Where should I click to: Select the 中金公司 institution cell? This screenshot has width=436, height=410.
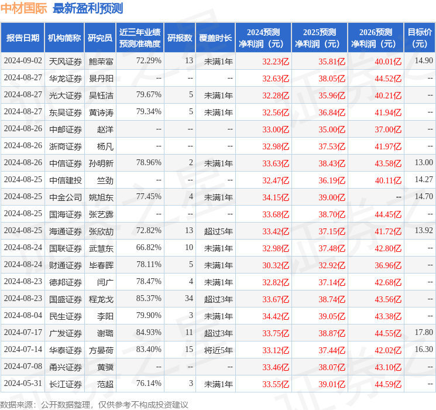(66, 197)
